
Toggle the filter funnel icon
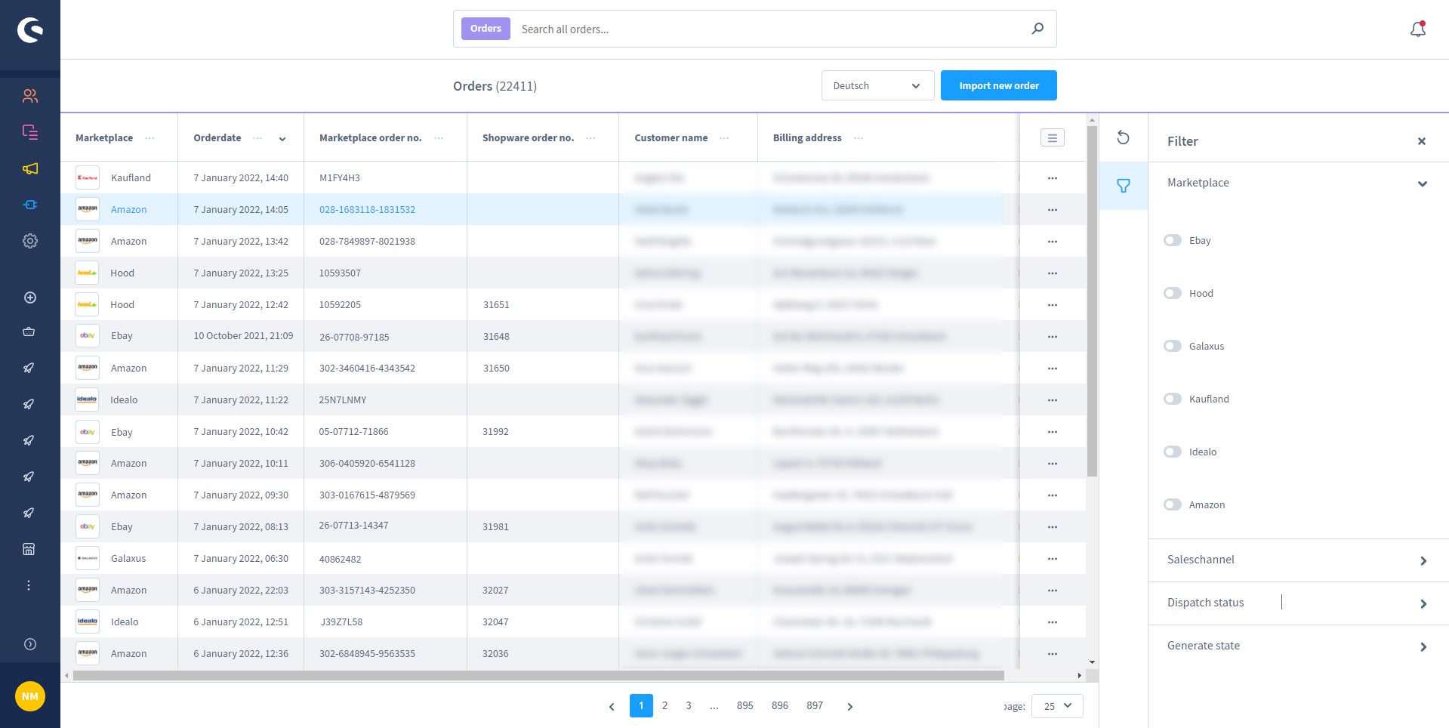click(1124, 186)
